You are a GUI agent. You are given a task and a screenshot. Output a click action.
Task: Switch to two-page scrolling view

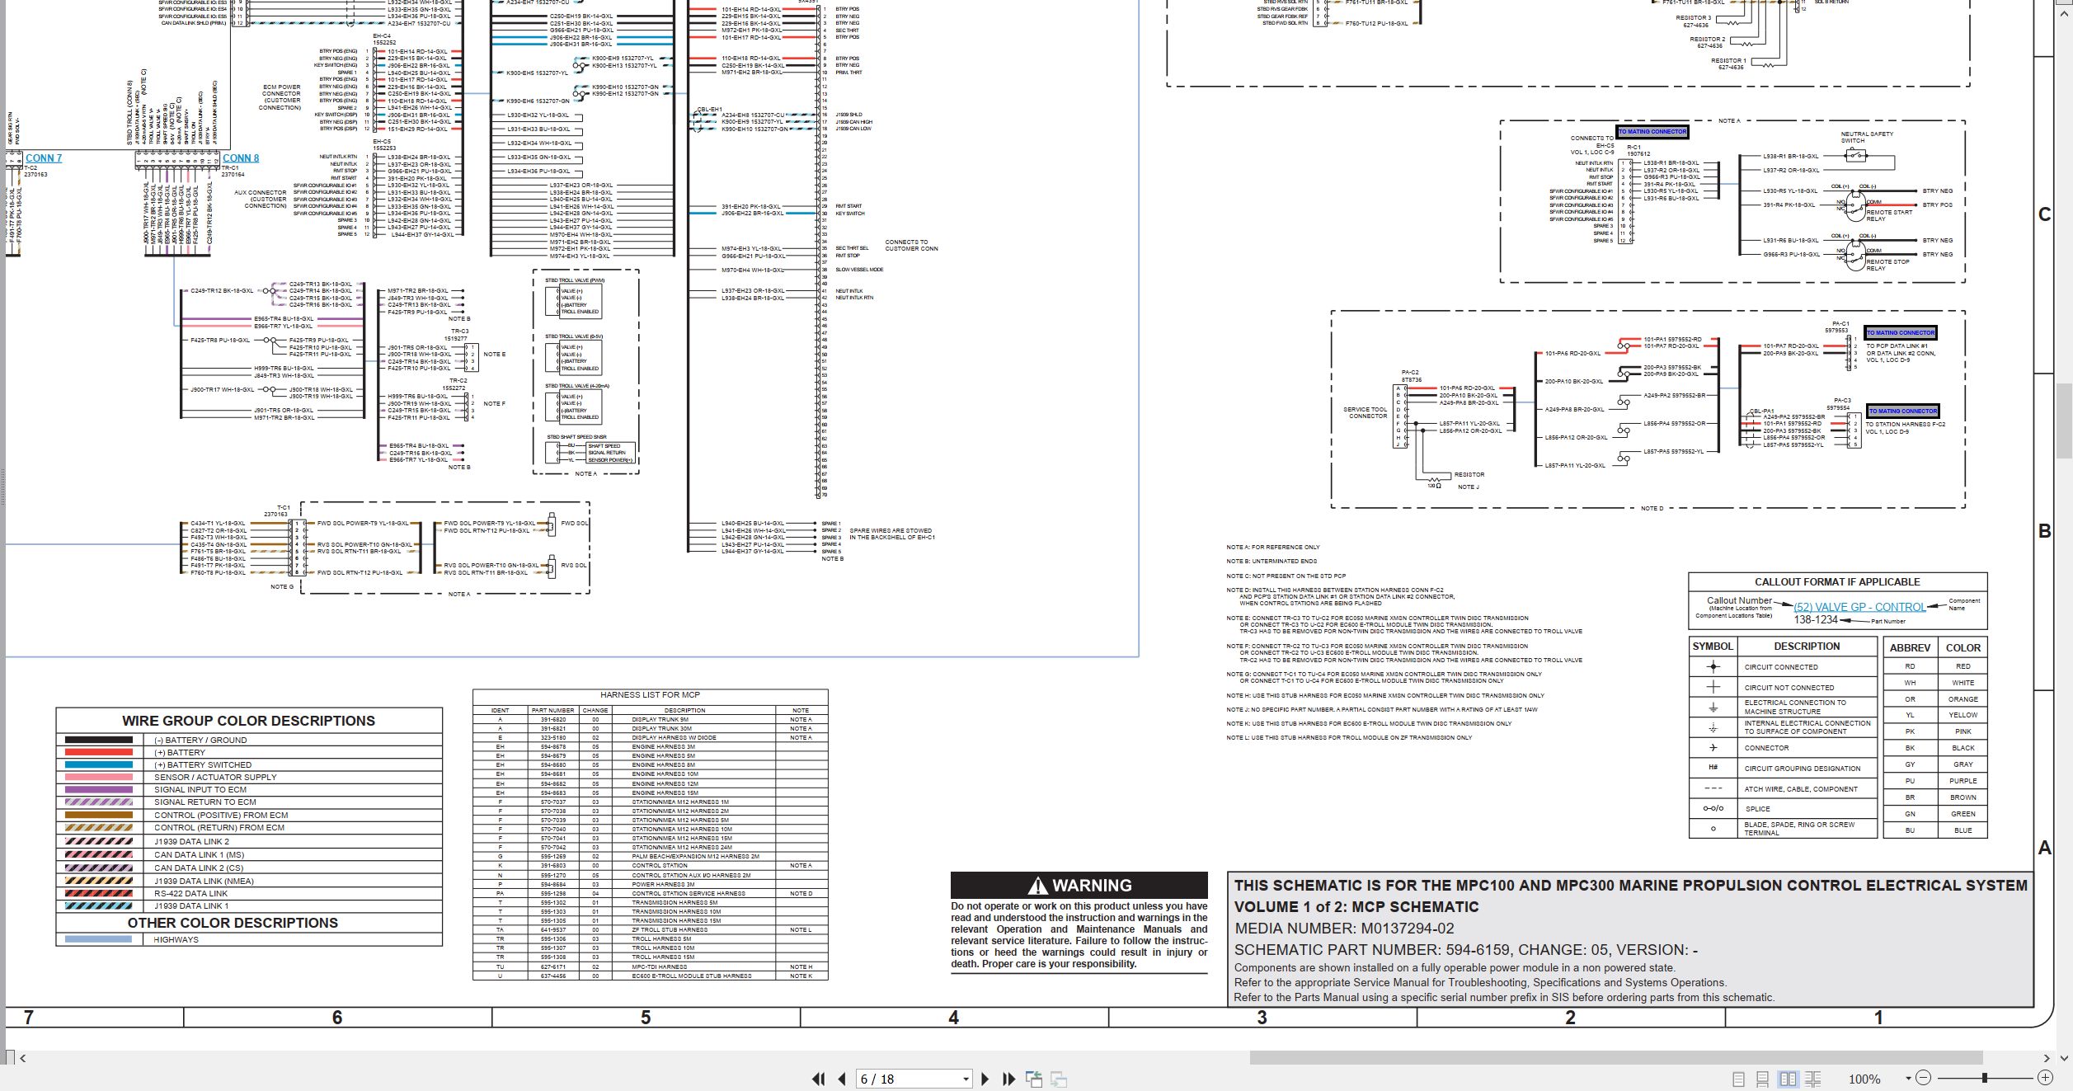(x=1812, y=1079)
